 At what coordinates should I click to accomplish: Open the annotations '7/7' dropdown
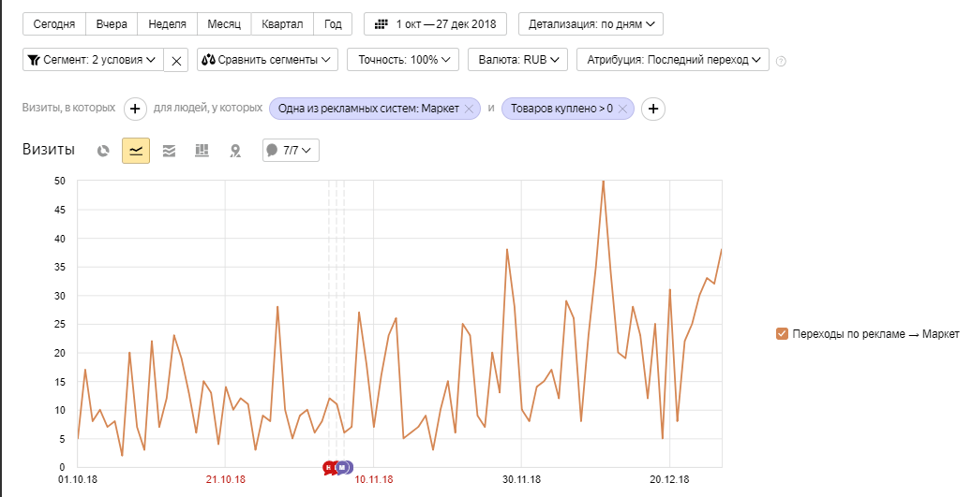[x=291, y=150]
